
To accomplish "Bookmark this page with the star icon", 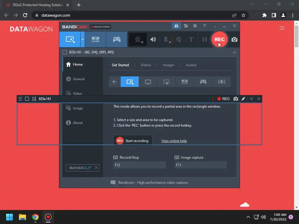I will pos(243,15).
